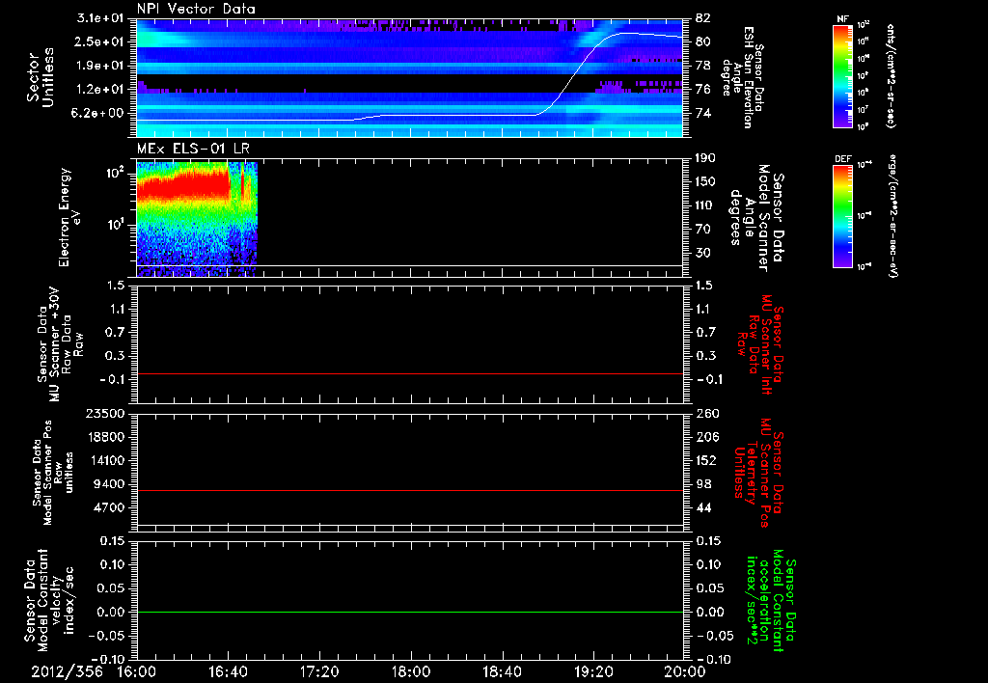This screenshot has height=683, width=988.
Task: Click the green Model Constant acceleration title
Action: pyautogui.click(x=771, y=601)
